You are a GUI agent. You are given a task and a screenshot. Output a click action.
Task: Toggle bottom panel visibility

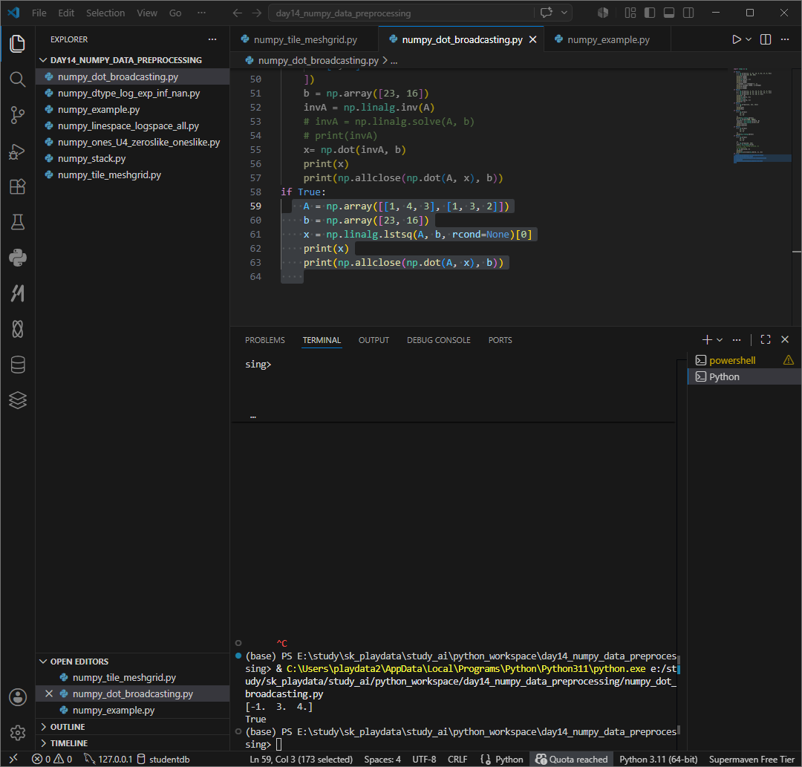click(669, 13)
